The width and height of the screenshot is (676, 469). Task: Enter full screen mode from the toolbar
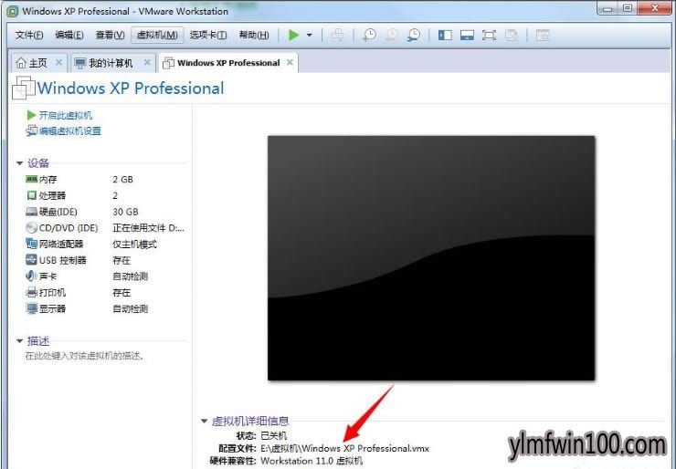coord(489,35)
